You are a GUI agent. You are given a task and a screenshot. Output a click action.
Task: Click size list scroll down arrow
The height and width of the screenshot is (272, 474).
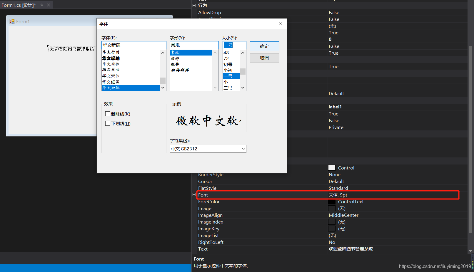[x=243, y=88]
